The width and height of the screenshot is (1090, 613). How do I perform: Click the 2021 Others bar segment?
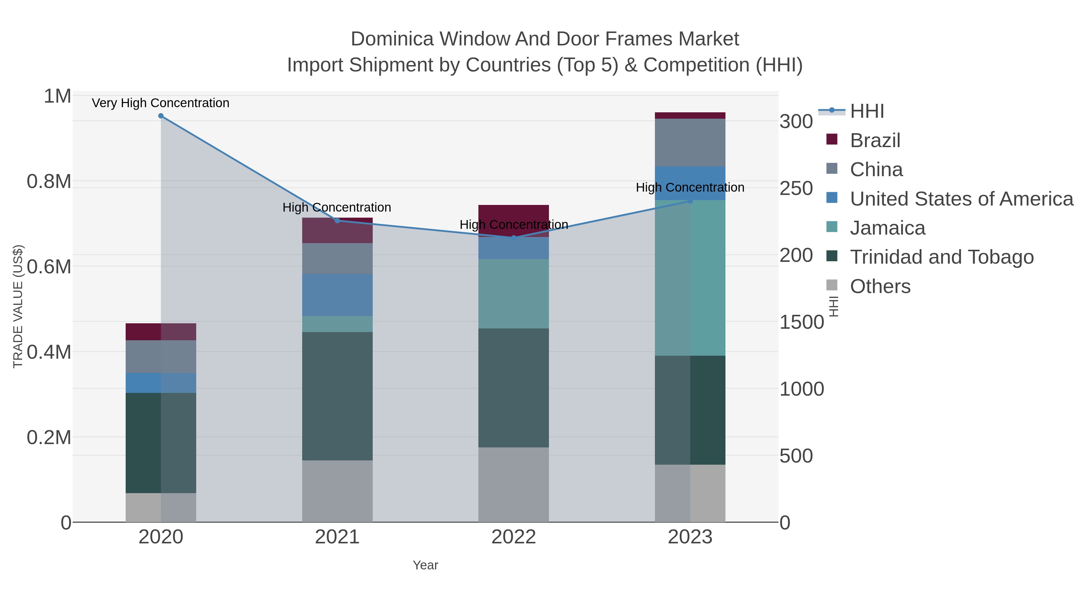(x=337, y=491)
